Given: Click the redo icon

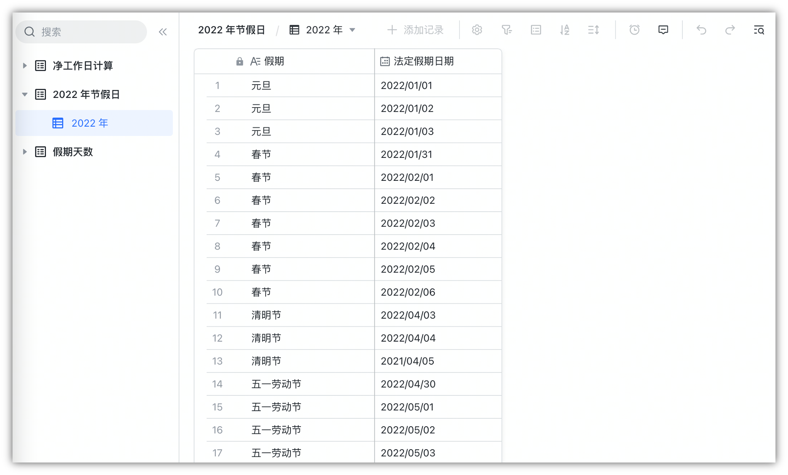Looking at the screenshot, I should click(730, 30).
